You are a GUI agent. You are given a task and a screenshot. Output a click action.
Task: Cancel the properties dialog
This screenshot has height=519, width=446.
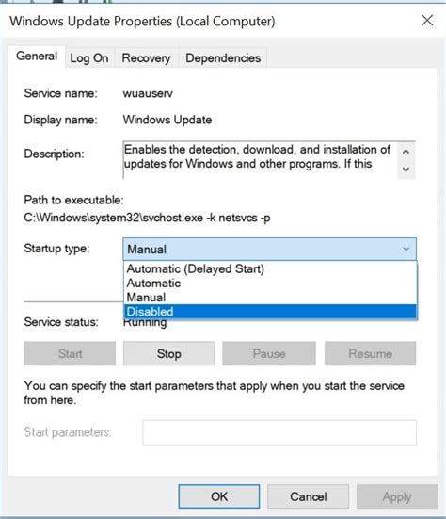click(x=308, y=496)
